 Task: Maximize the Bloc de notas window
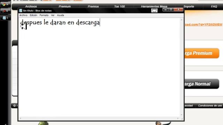coord(171,9)
